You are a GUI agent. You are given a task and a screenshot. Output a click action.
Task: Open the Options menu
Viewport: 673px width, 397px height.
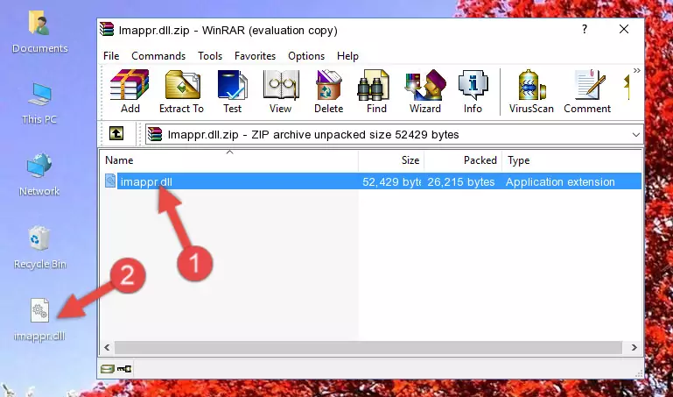pyautogui.click(x=306, y=56)
